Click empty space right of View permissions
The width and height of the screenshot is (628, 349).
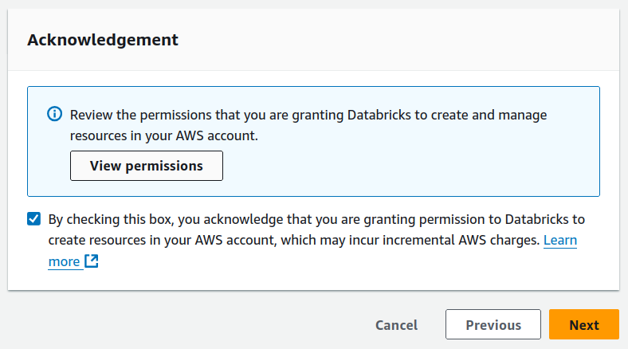(x=398, y=166)
